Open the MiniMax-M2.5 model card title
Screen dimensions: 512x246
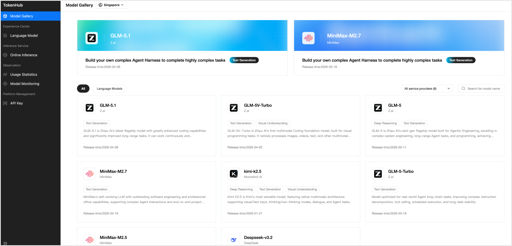(113, 238)
